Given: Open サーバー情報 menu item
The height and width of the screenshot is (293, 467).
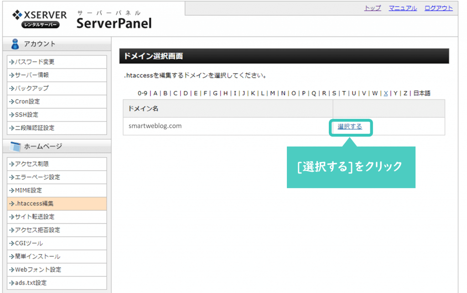Looking at the screenshot, I should (57, 75).
